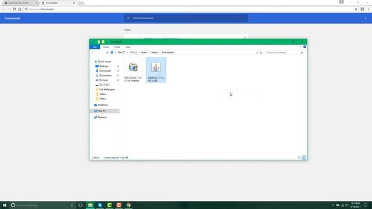Image resolution: width=372 pixels, height=209 pixels.
Task: Click This PC in the address breadcrumb
Action: pos(121,52)
